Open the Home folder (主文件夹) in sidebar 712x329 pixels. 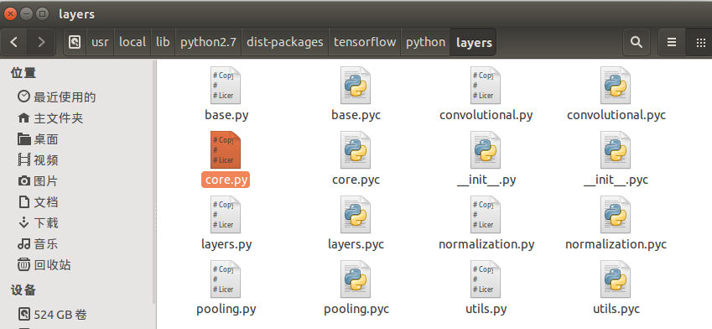point(50,118)
